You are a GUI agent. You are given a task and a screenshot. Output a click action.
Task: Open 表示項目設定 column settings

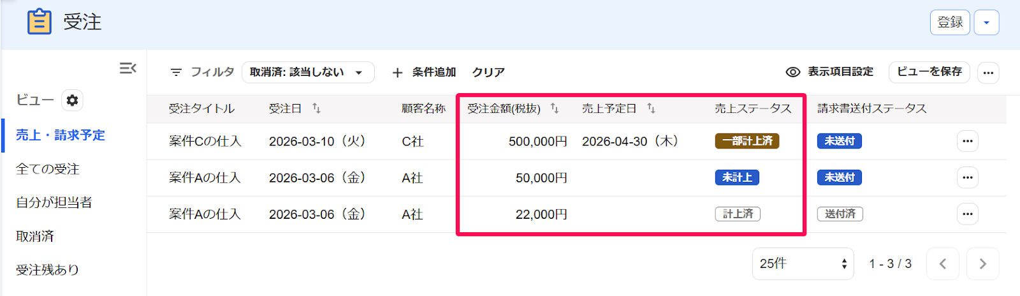pyautogui.click(x=829, y=72)
